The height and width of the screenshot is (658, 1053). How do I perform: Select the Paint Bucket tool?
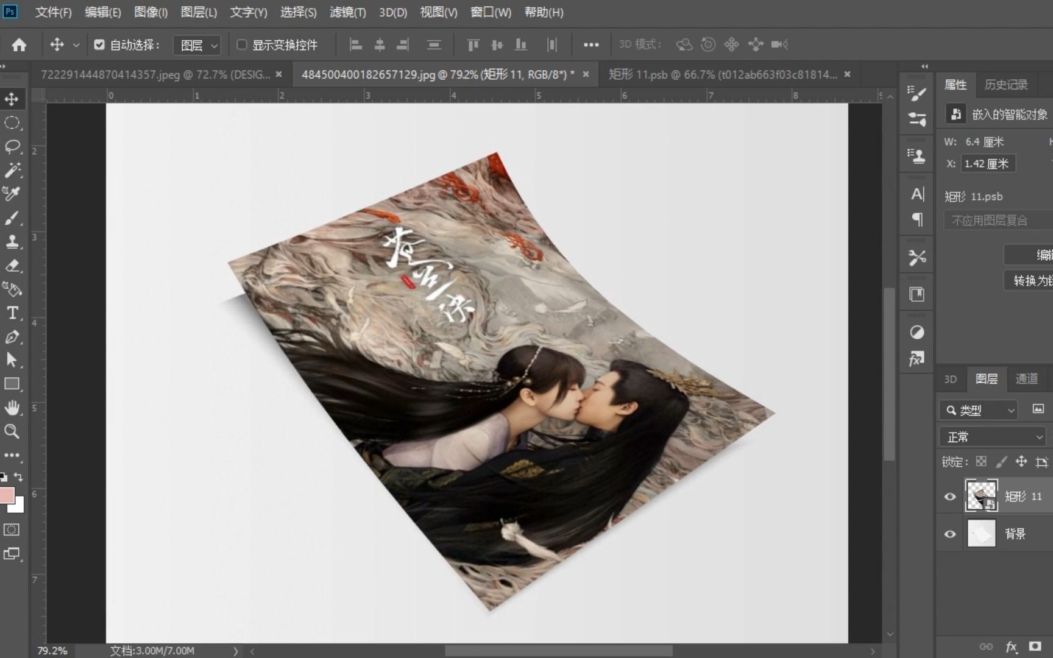(x=12, y=289)
